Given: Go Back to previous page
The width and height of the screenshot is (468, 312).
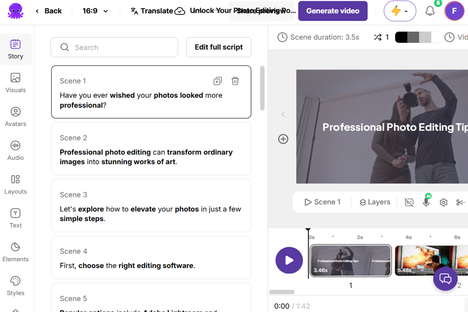Looking at the screenshot, I should (48, 11).
